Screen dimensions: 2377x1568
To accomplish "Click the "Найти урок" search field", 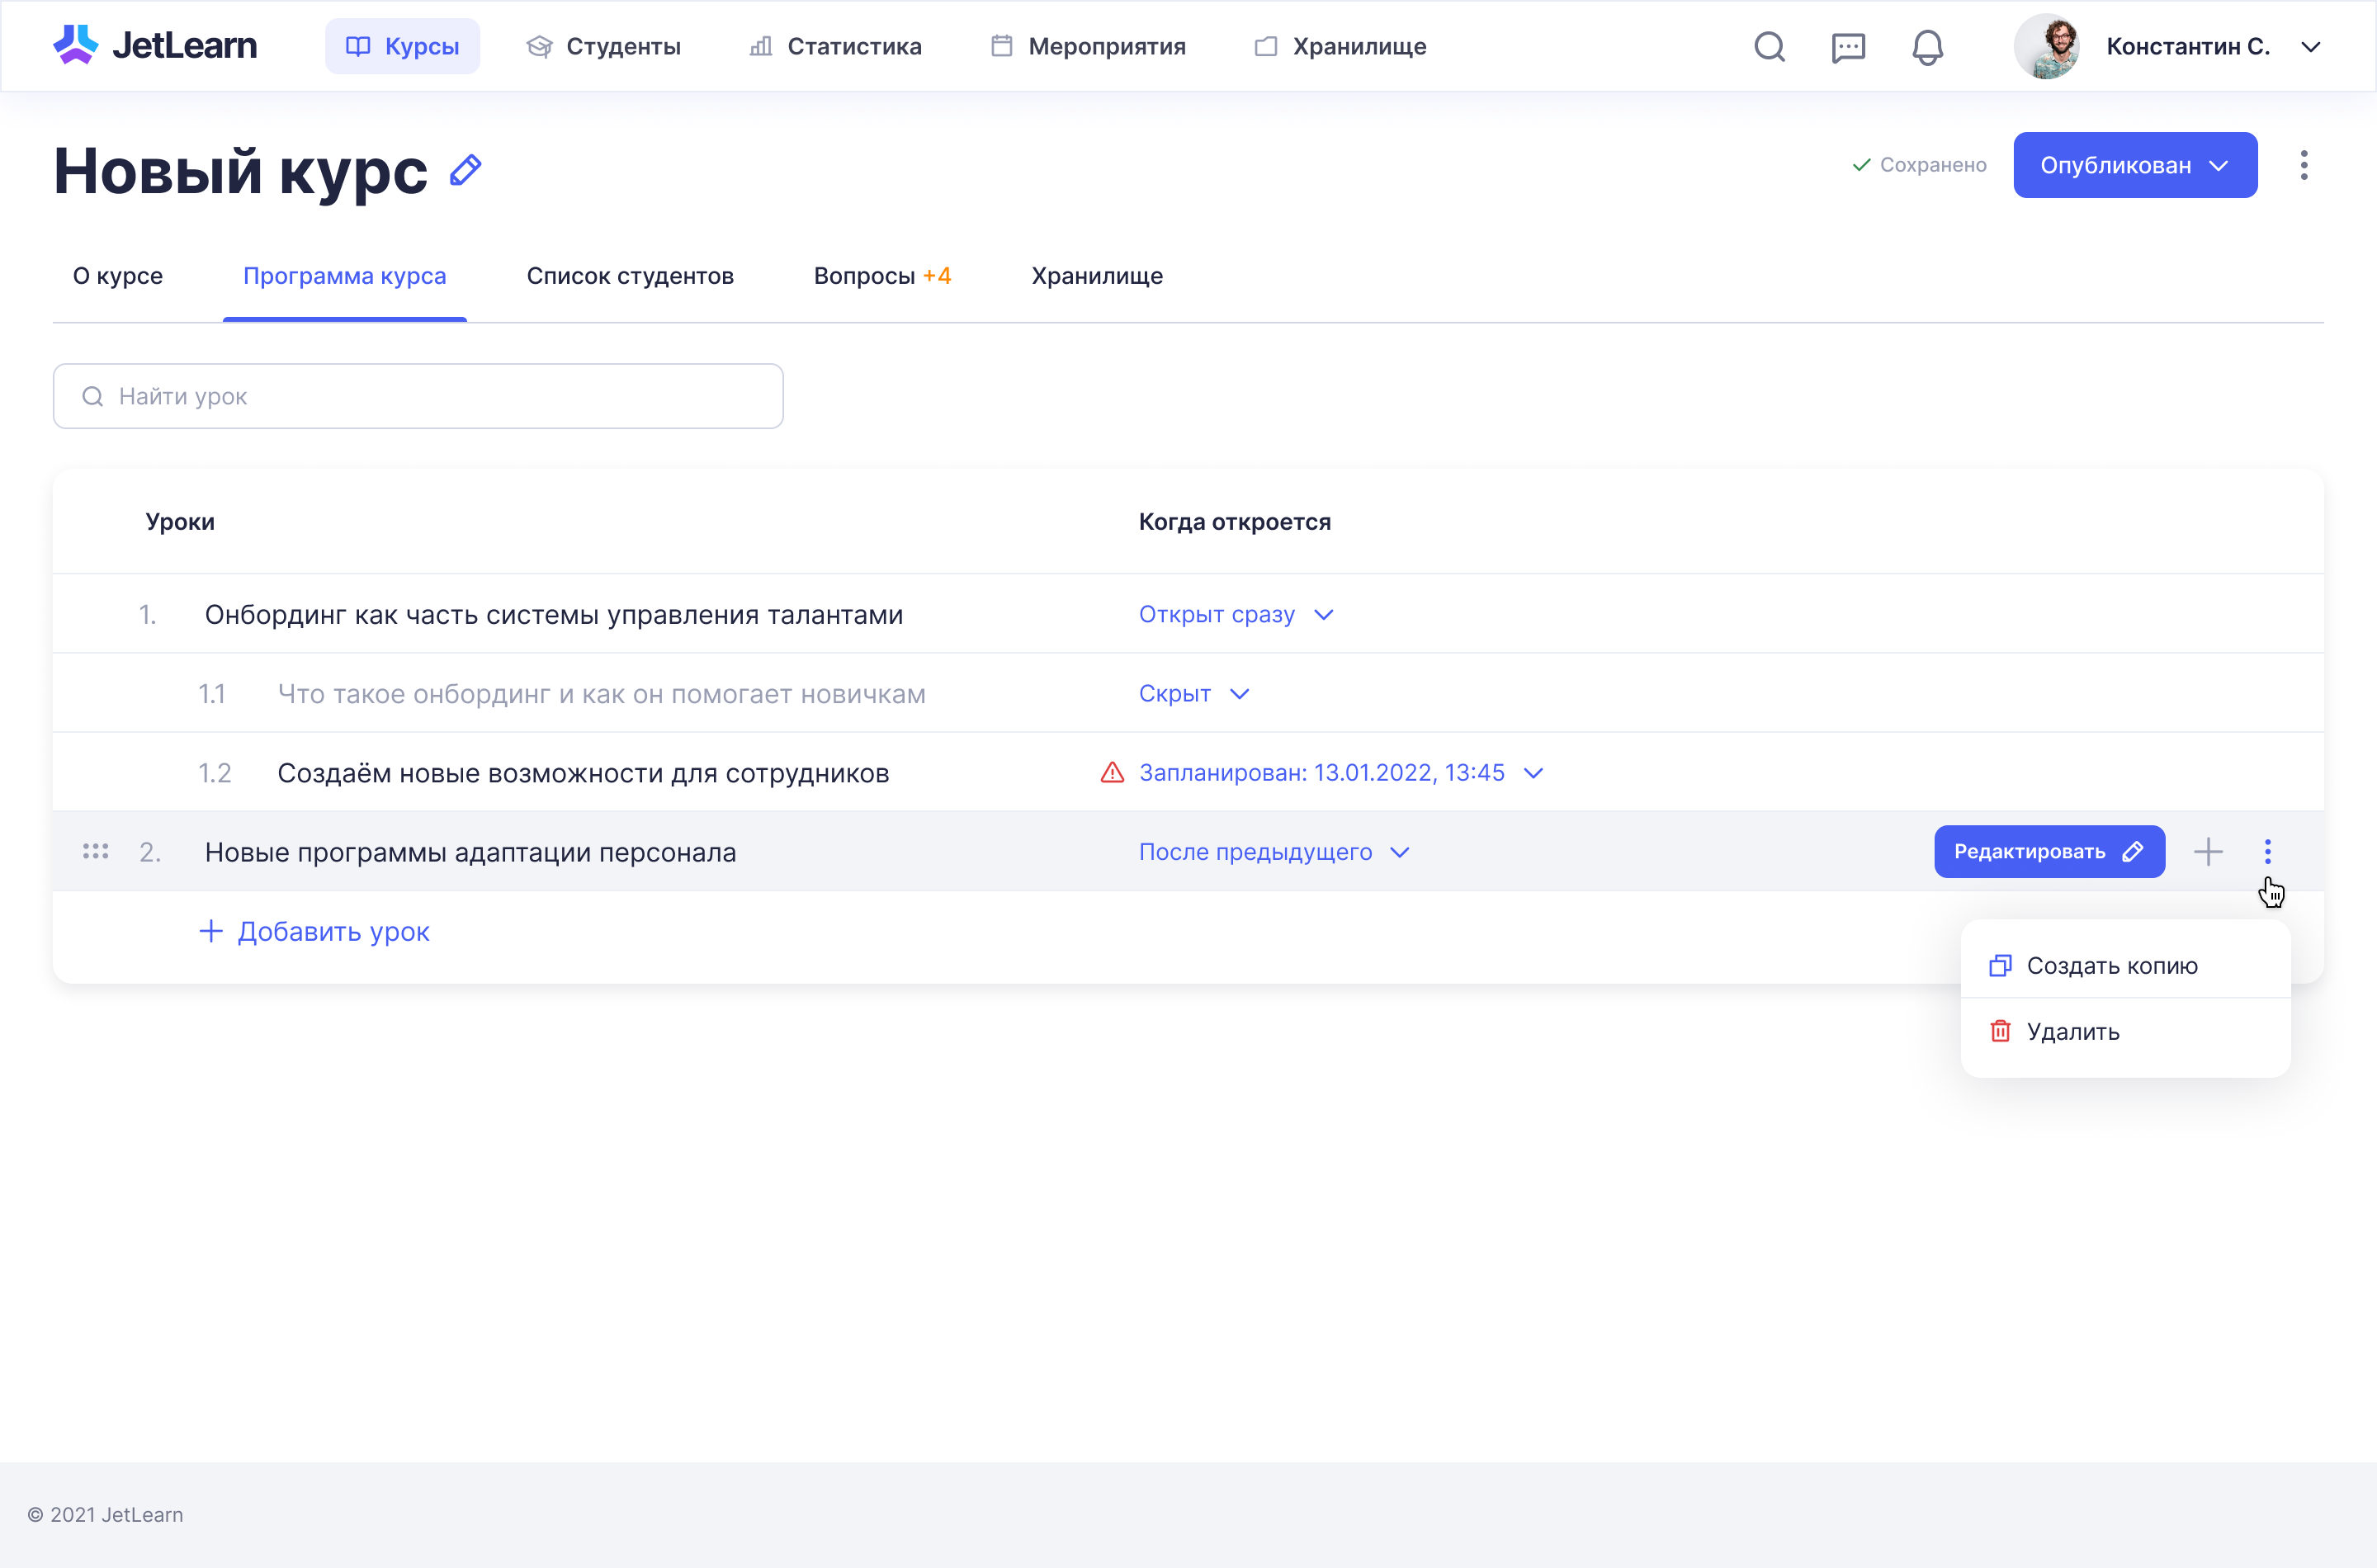I will click(418, 396).
